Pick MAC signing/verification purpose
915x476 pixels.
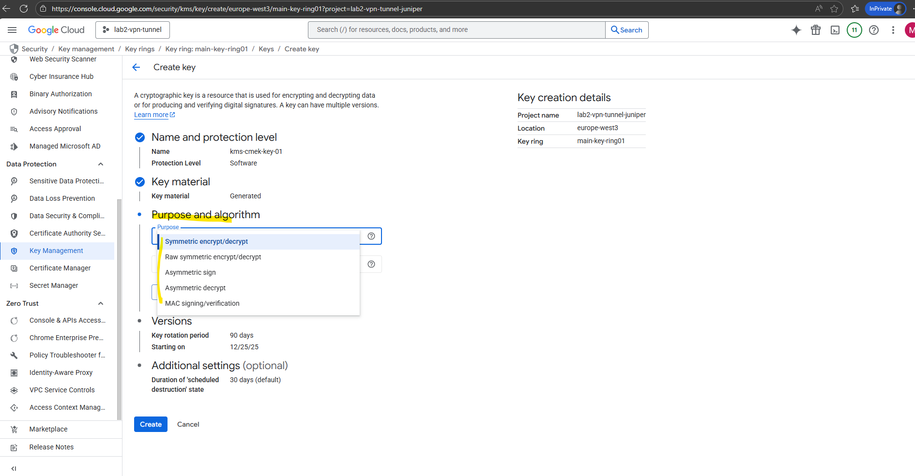[259, 304]
